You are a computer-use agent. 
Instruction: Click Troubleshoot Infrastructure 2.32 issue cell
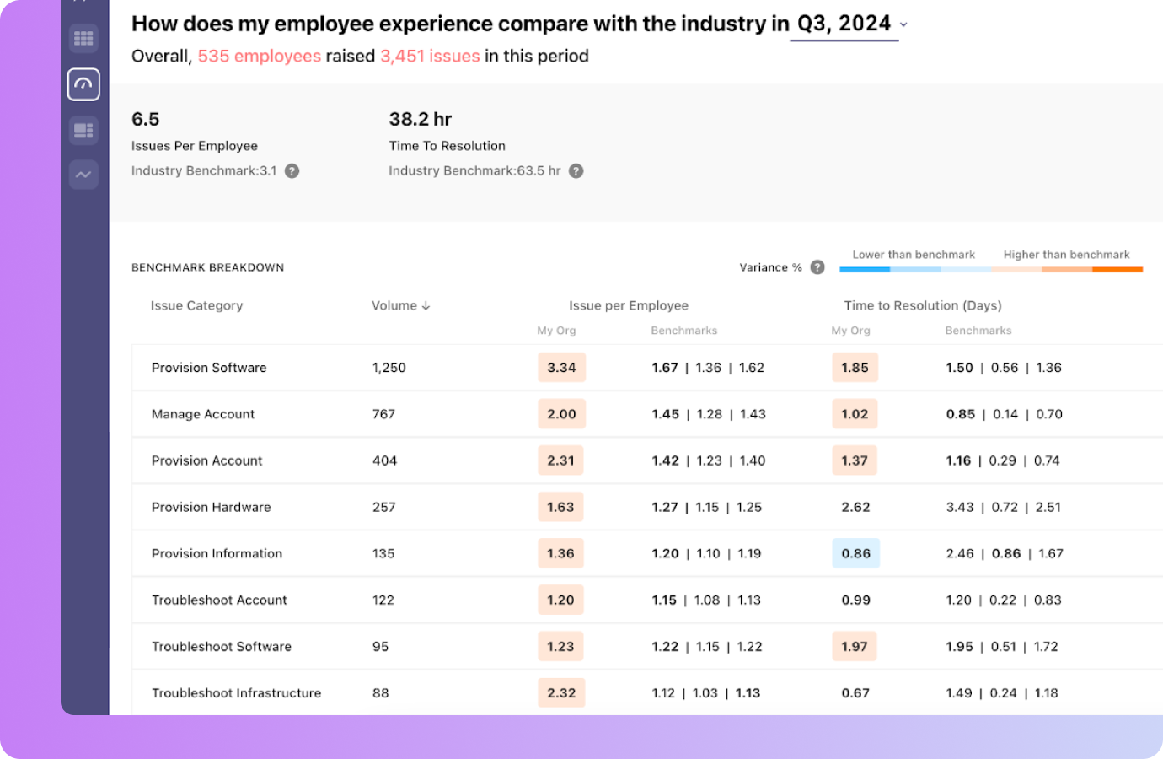(x=561, y=693)
